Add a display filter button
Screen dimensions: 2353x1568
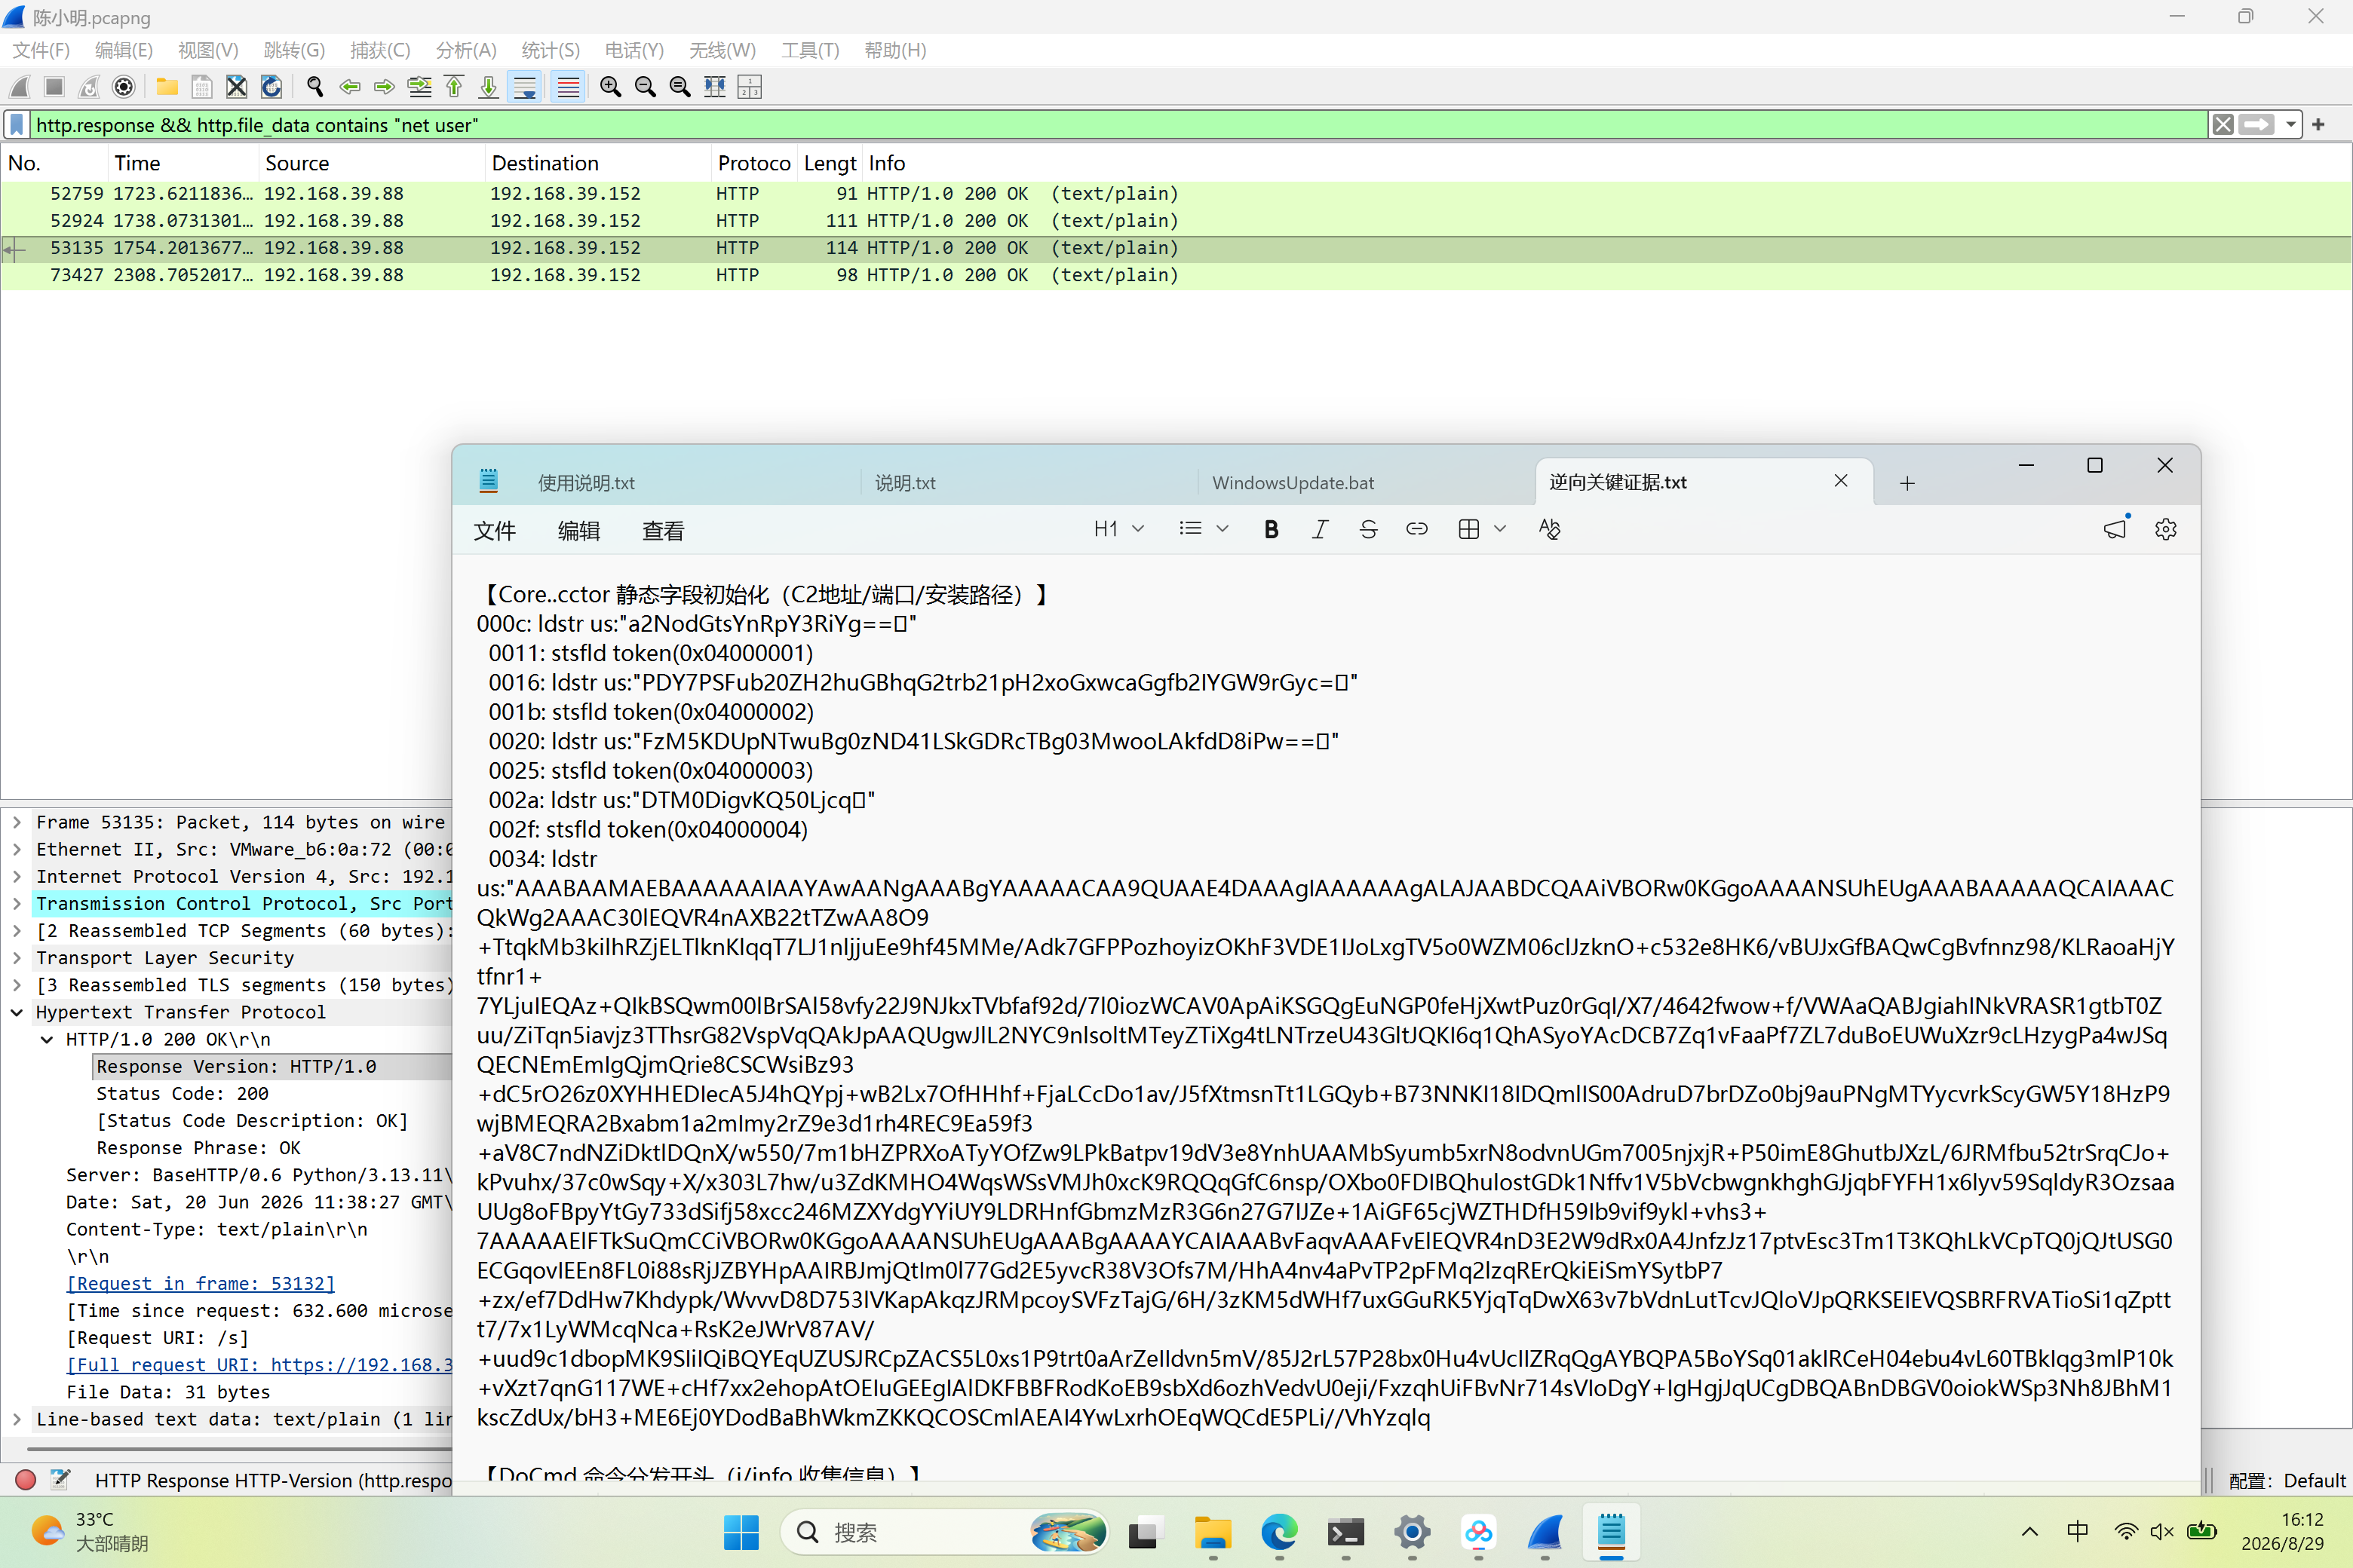tap(2319, 125)
